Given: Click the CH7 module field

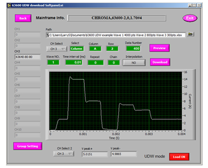Looking at the screenshot, I should point(27,102).
